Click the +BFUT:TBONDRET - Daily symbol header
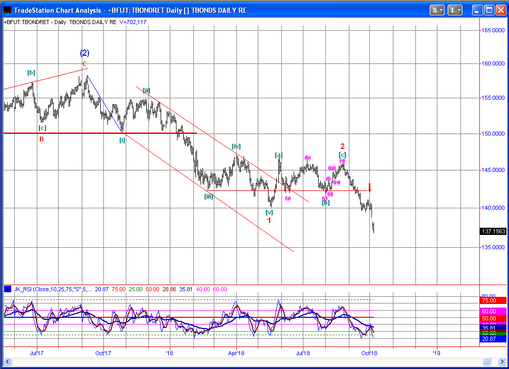Viewport: 509px width, 369px height. (35, 22)
